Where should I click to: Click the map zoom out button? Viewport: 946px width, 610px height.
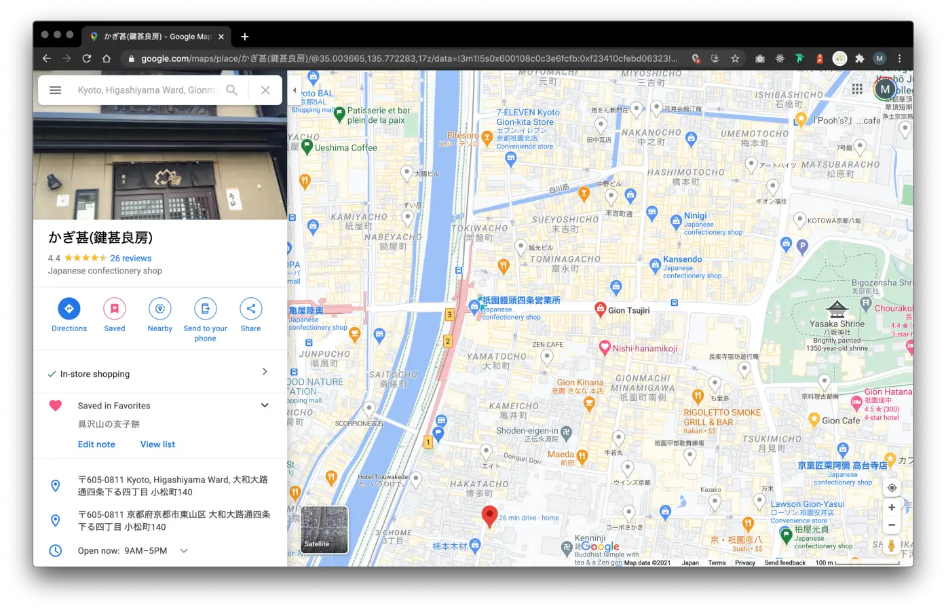point(892,525)
